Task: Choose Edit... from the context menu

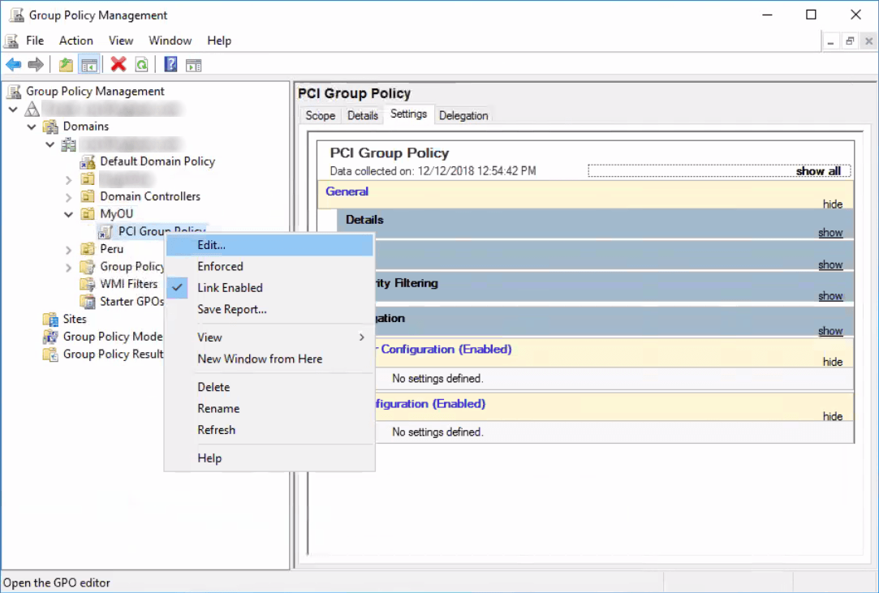Action: coord(270,245)
